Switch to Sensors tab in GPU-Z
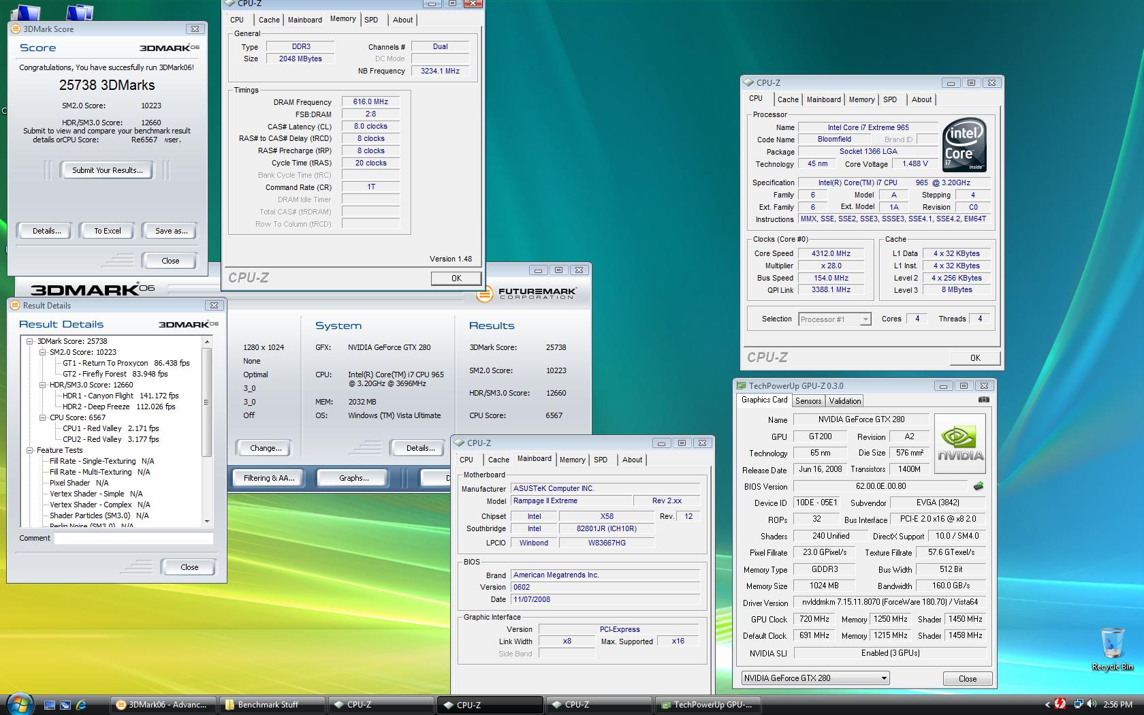Image resolution: width=1144 pixels, height=715 pixels. click(x=808, y=401)
